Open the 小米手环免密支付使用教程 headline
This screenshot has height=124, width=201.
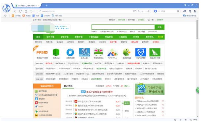99,92
